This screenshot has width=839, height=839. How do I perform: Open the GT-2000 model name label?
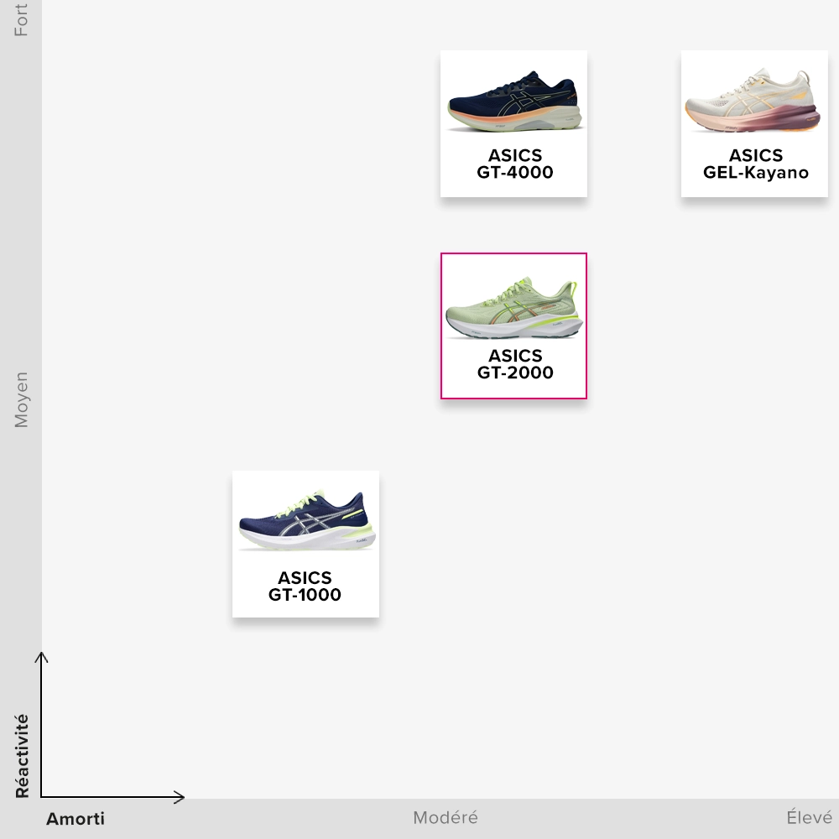(514, 373)
